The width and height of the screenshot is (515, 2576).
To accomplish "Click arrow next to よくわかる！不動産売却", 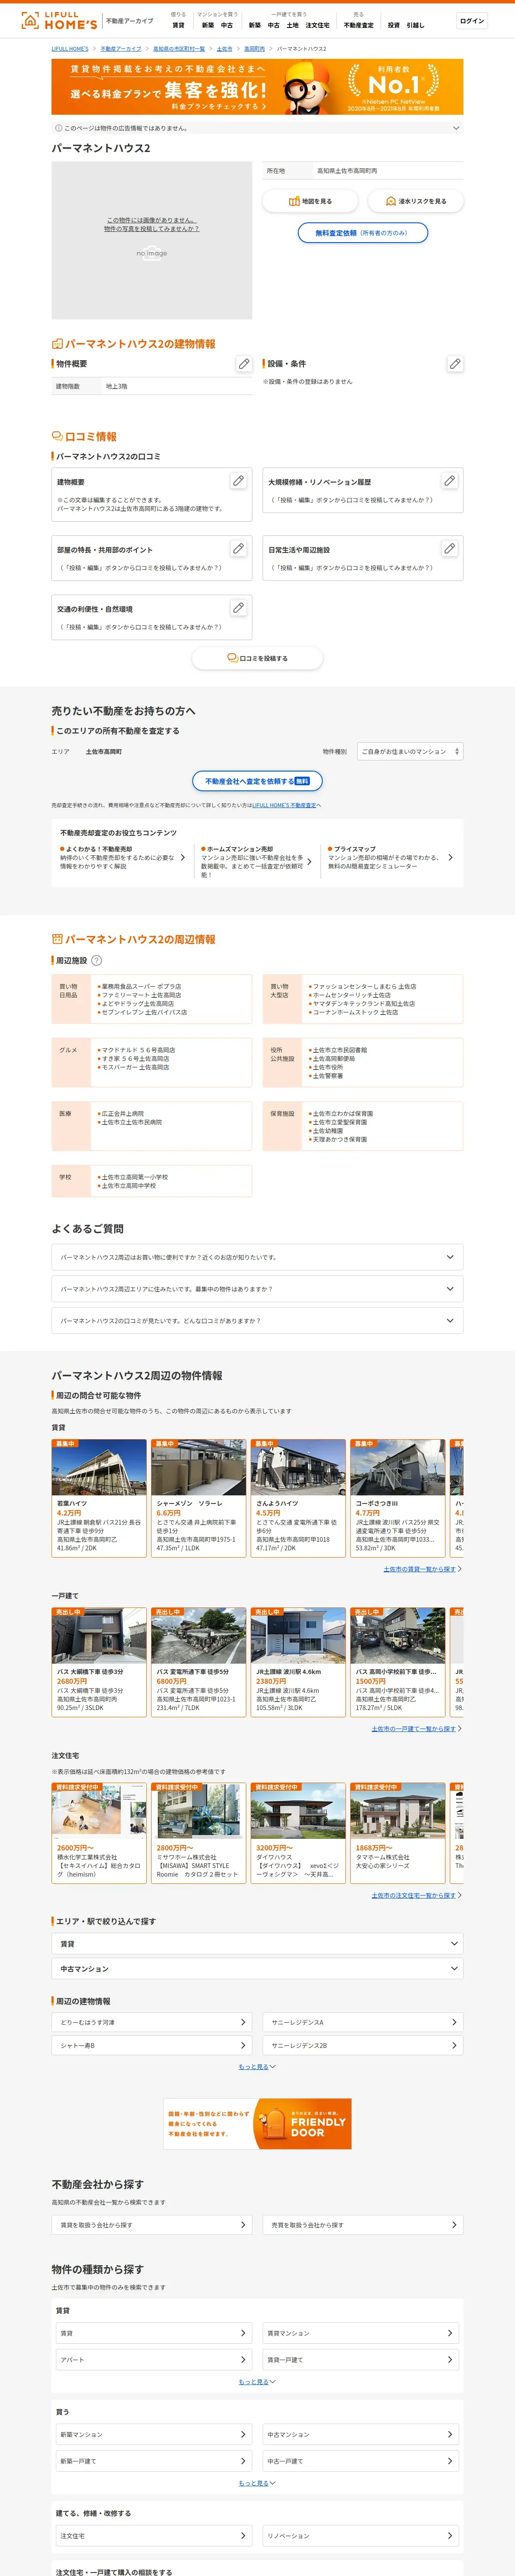I will (x=182, y=858).
